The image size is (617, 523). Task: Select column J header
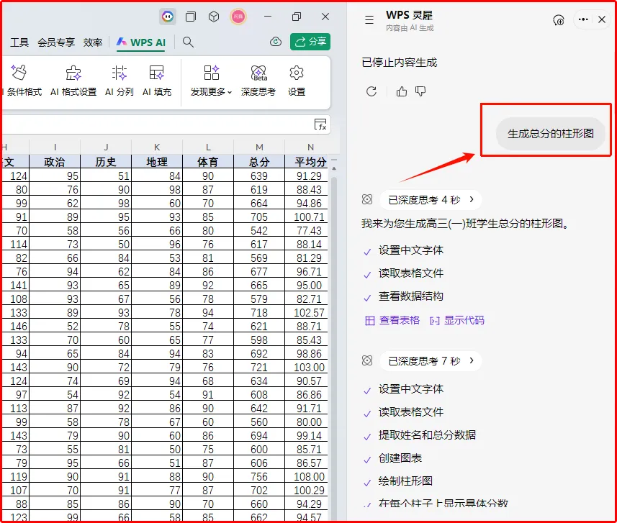pyautogui.click(x=106, y=147)
